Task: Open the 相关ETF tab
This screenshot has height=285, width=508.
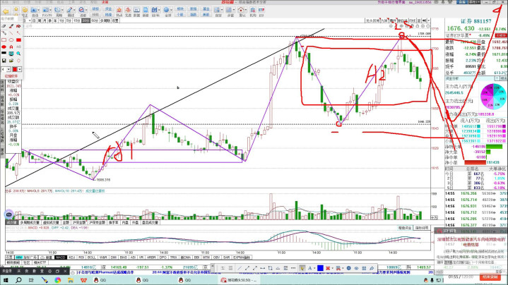Action: pos(40,262)
